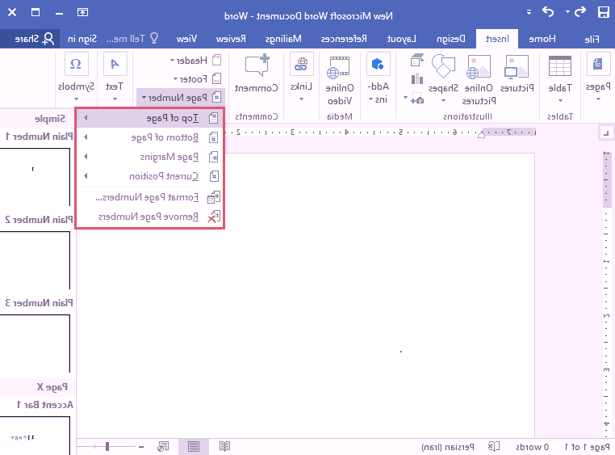
Task: Expand the Header dropdown
Action: 196,61
